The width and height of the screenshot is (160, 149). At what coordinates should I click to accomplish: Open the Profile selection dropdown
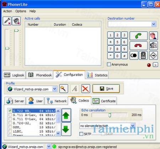click(54, 89)
